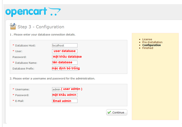Click the bold Configuration step in sidebar
The height and width of the screenshot is (127, 182).
151,45
